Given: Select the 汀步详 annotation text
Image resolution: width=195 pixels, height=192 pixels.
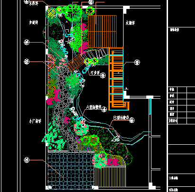Looking at the screenshot, I should [95, 73].
